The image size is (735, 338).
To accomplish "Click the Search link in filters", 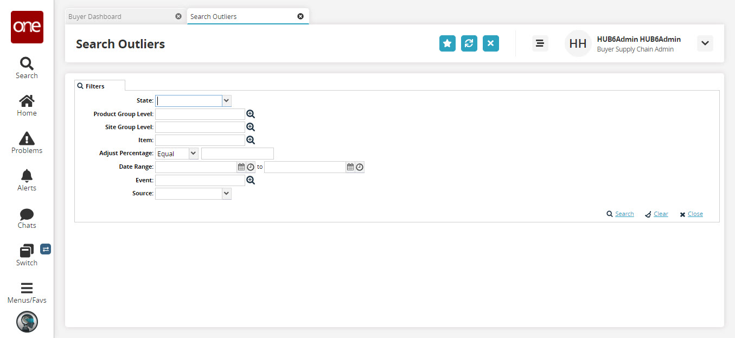I will (x=624, y=214).
